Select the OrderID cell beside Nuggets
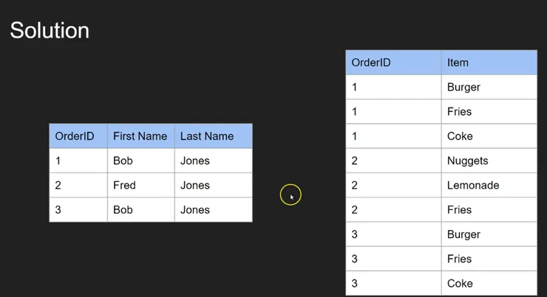This screenshot has height=297, width=547. pos(355,161)
